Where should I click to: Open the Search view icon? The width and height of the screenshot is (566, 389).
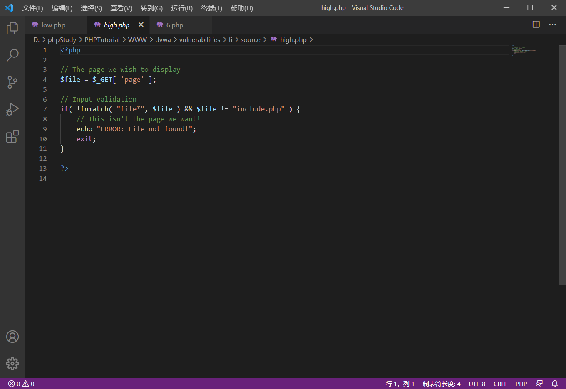tap(12, 55)
